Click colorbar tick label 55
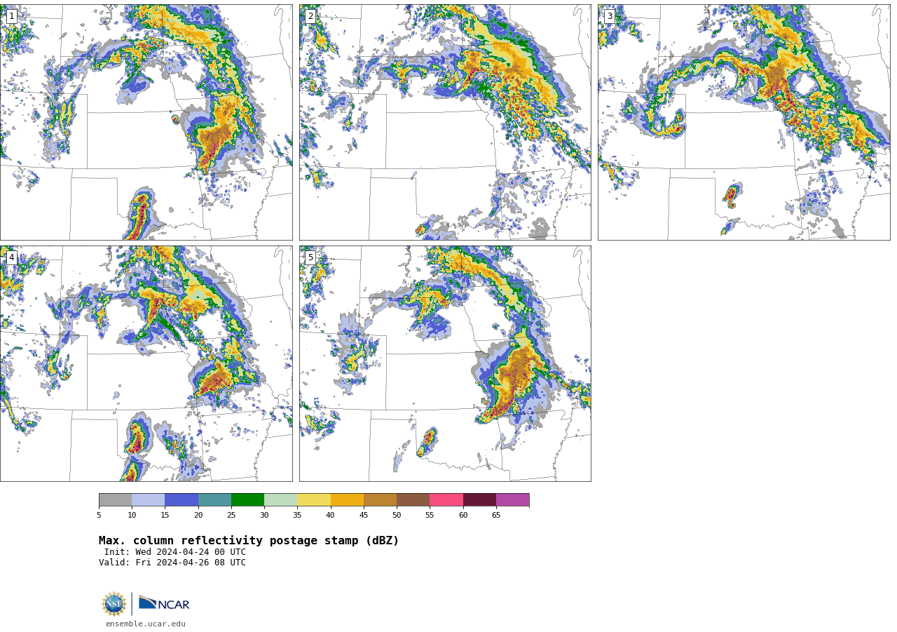 point(430,516)
